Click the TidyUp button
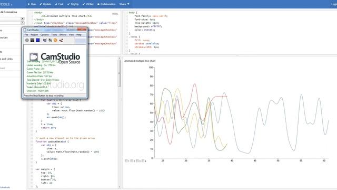337x190 pixels. point(73,4)
